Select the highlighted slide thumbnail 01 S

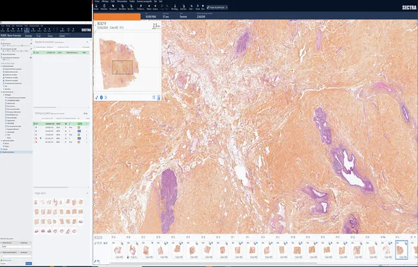401,250
